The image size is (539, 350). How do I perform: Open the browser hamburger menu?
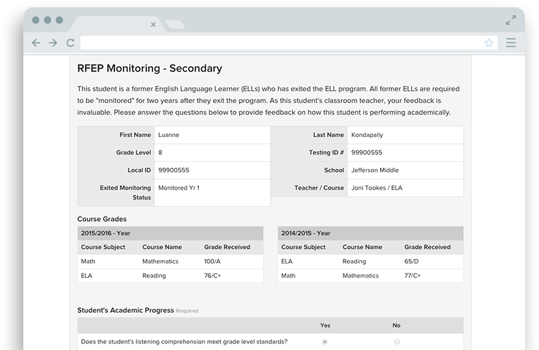click(x=511, y=43)
